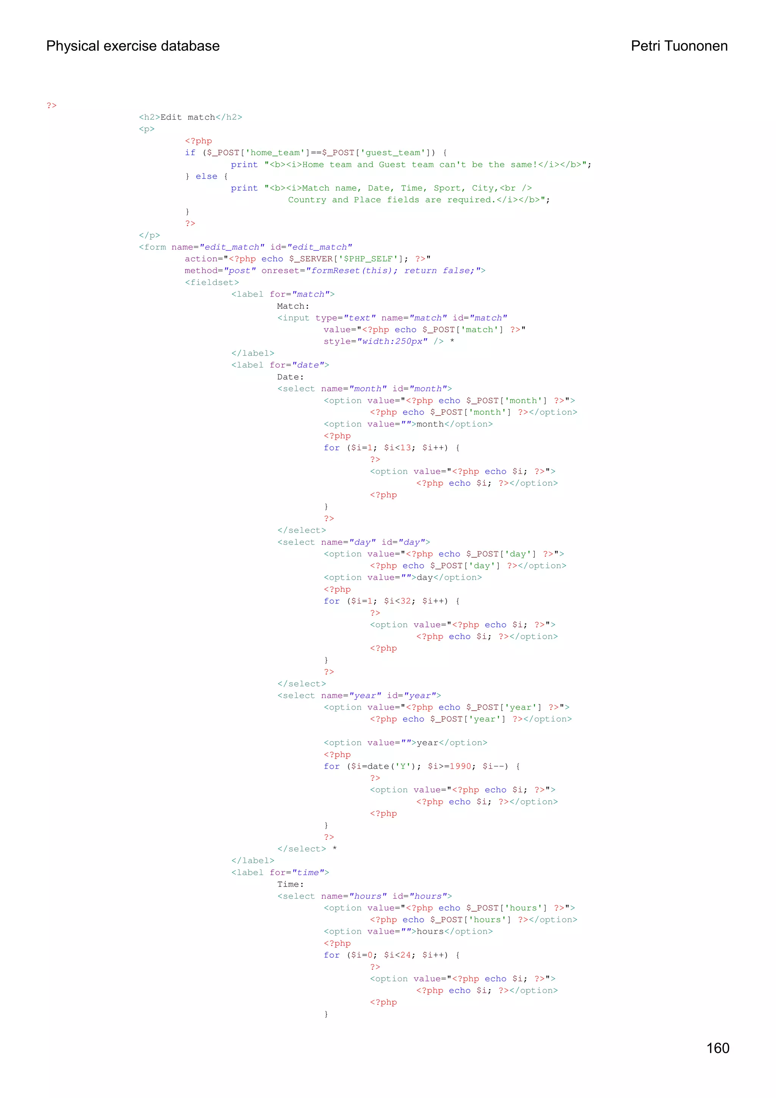Click the opening fieldset tag
Image resolution: width=776 pixels, height=1098 pixels.
pyautogui.click(x=212, y=282)
